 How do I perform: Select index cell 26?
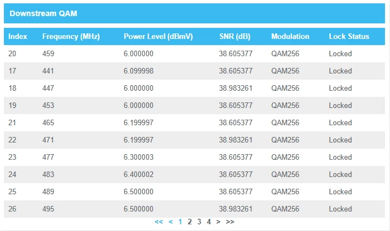(12, 209)
